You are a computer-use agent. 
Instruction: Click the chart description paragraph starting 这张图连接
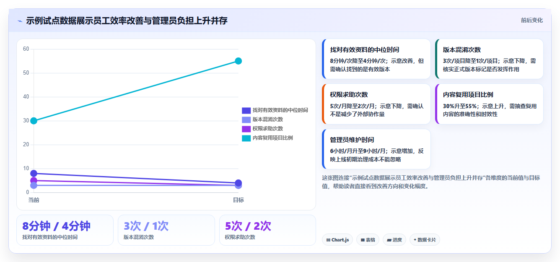431,182
